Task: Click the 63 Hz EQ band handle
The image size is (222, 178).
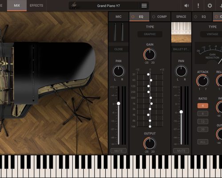Action: [x=151, y=80]
